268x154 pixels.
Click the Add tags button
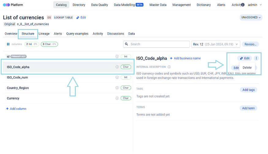[248, 90]
